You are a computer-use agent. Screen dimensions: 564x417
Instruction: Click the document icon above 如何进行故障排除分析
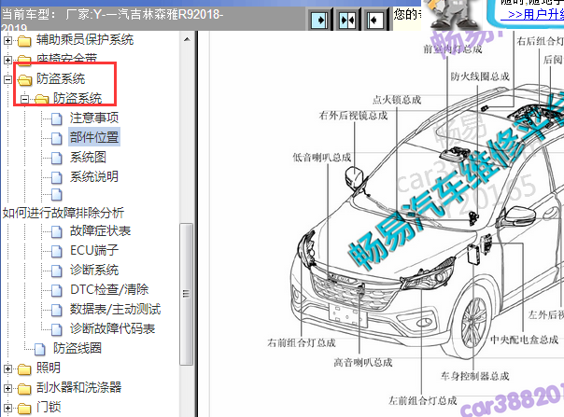coord(56,194)
